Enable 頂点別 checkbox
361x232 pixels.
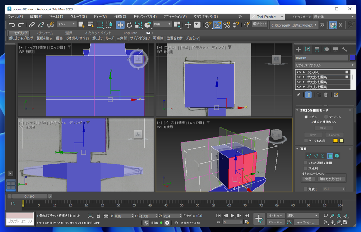point(305,168)
